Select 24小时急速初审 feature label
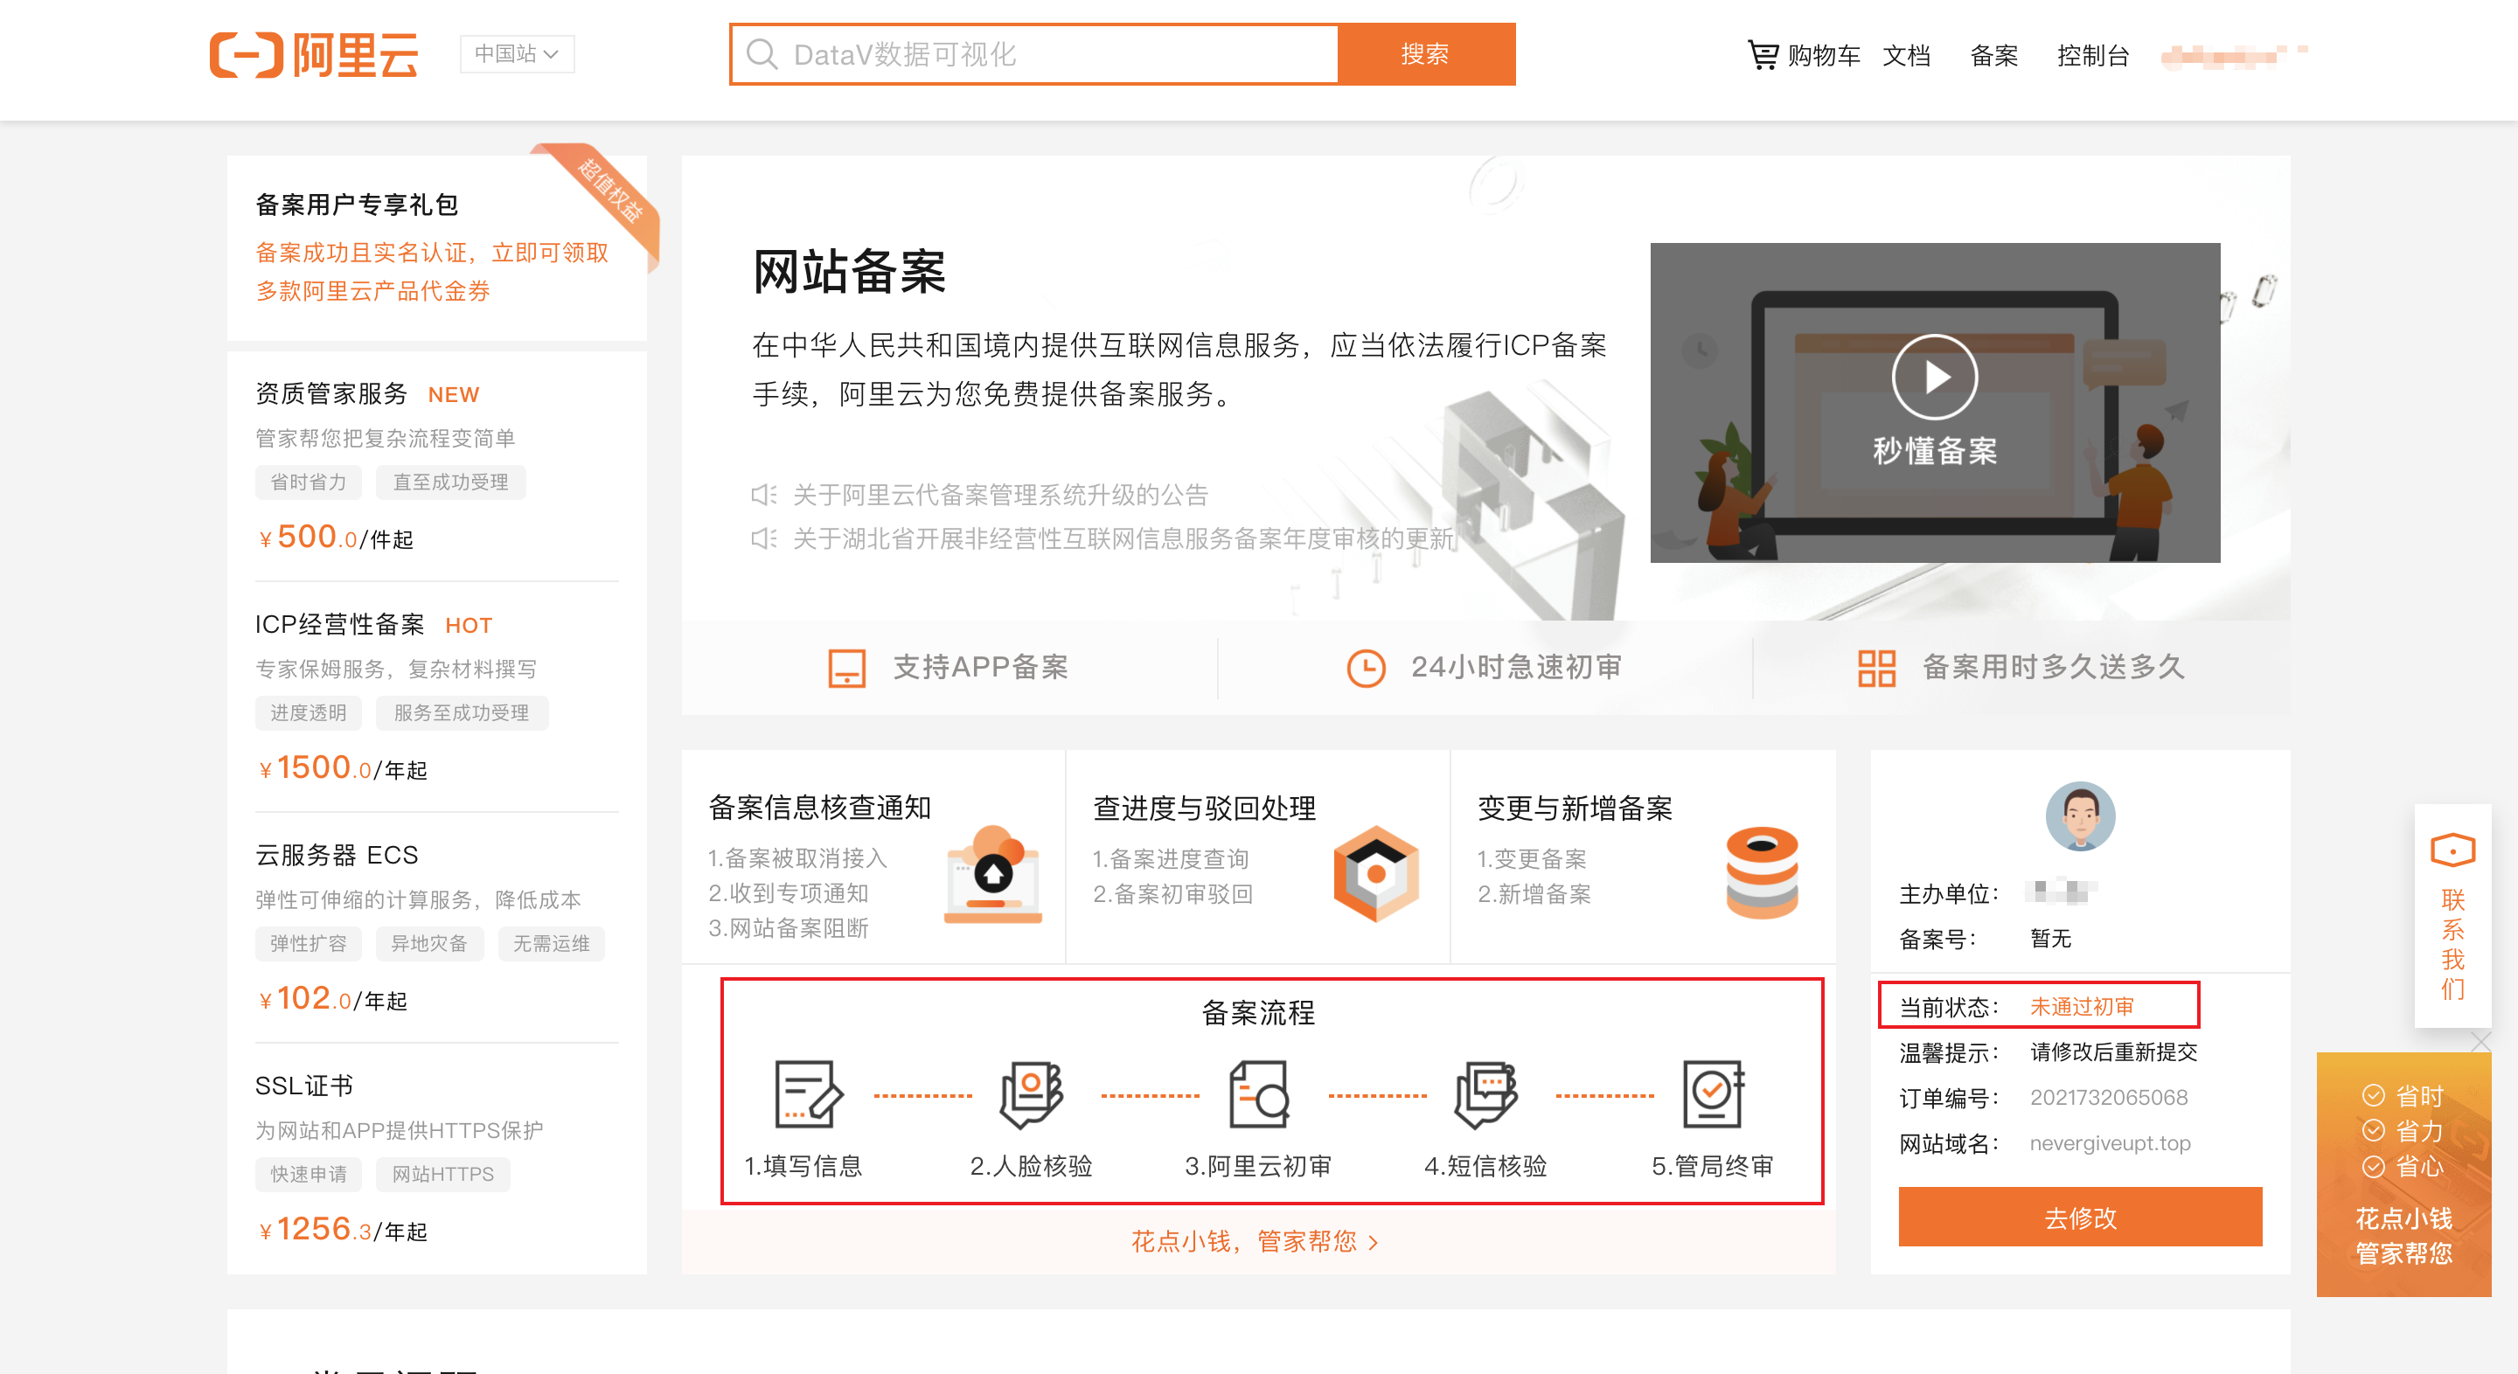Image resolution: width=2518 pixels, height=1374 pixels. point(1516,667)
